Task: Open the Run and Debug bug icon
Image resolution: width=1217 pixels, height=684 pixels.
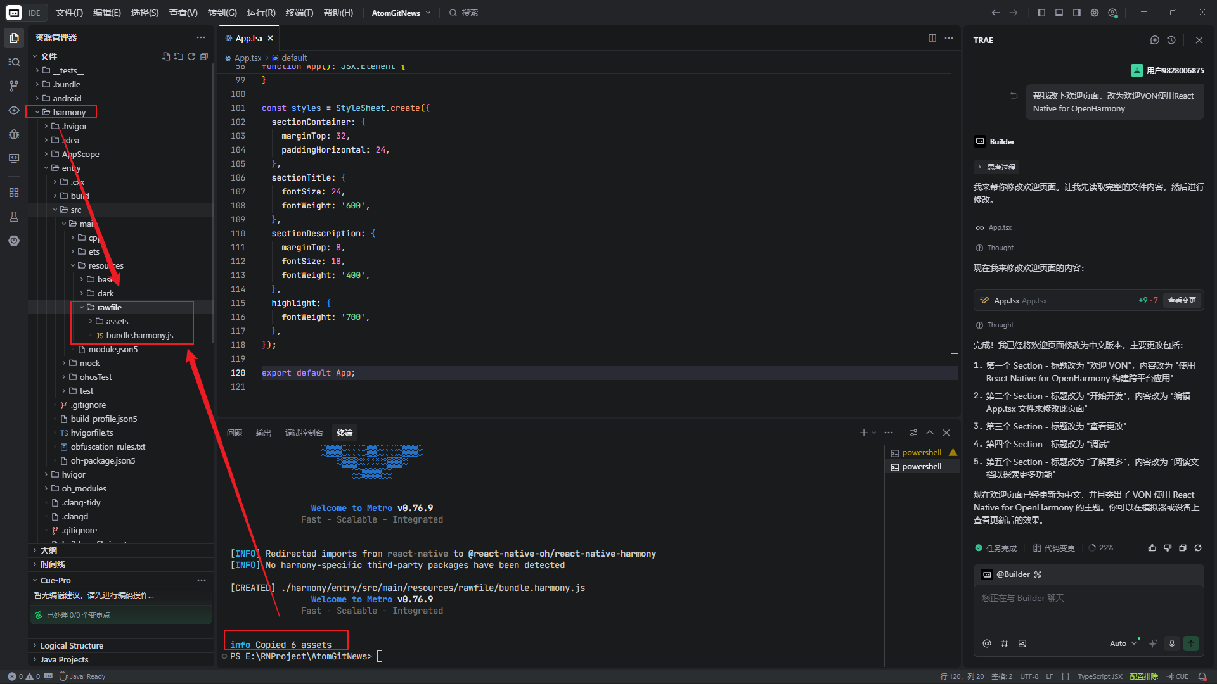Action: [14, 134]
